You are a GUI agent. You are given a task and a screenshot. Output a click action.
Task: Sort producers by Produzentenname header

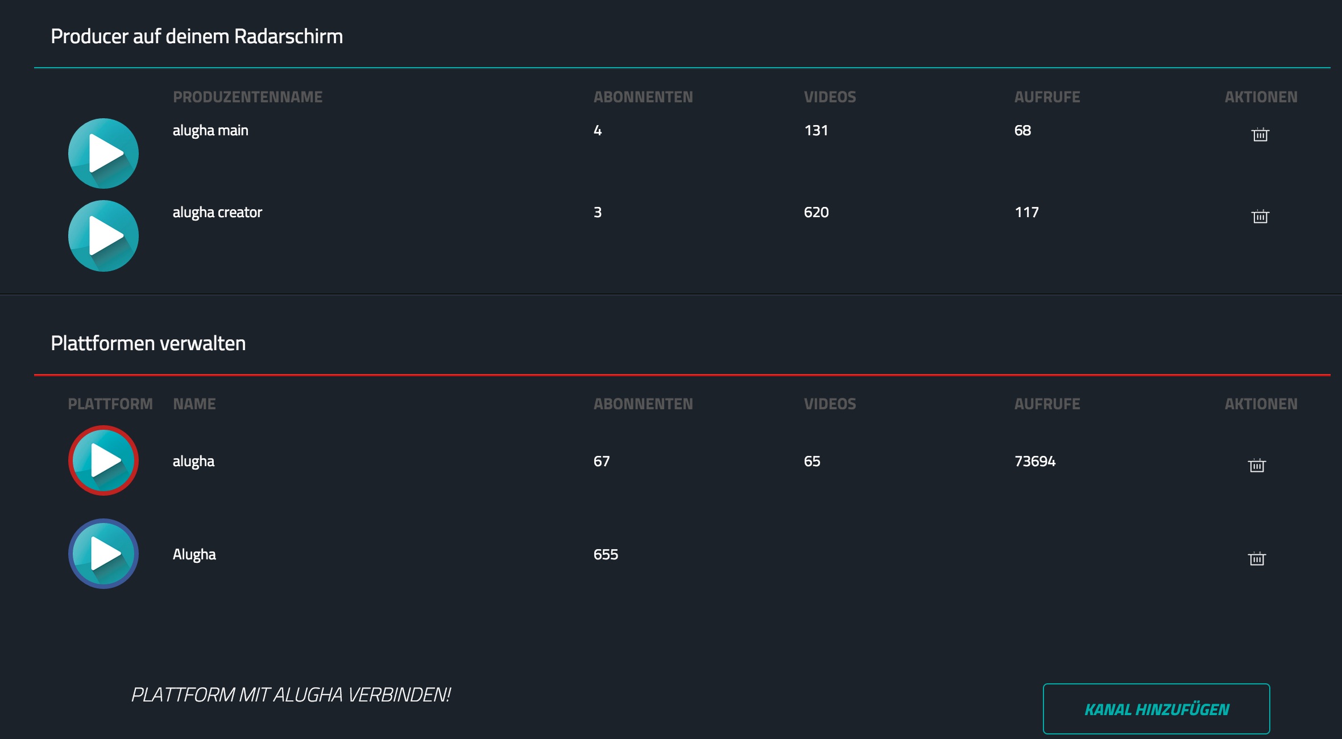(248, 97)
